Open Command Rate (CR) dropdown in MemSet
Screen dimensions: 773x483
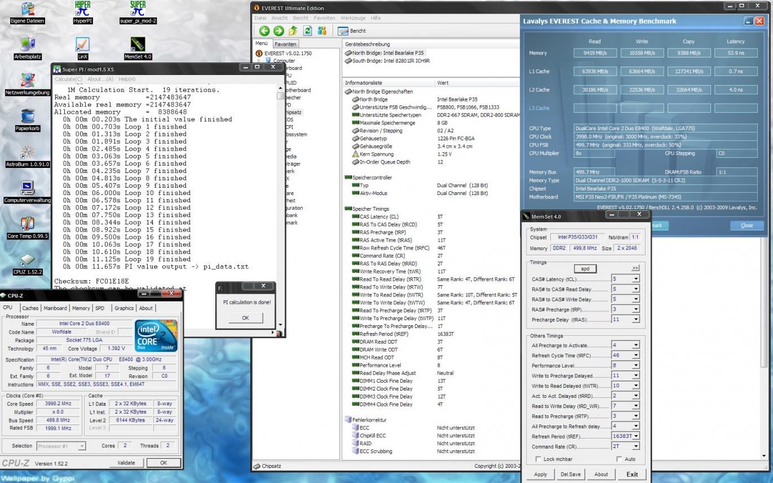(635, 446)
